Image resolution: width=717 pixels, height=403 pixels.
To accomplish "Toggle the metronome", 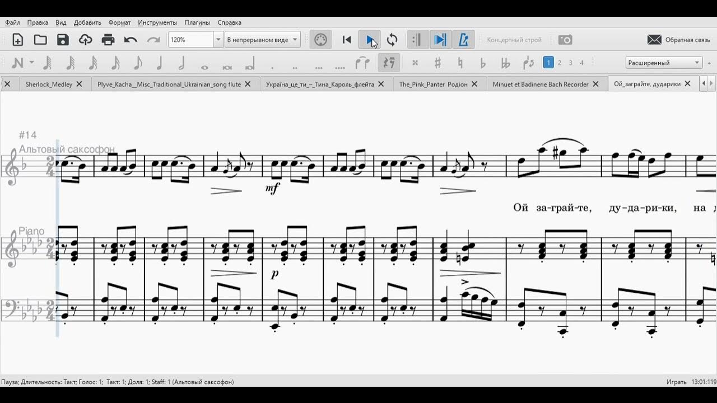I will 463,40.
